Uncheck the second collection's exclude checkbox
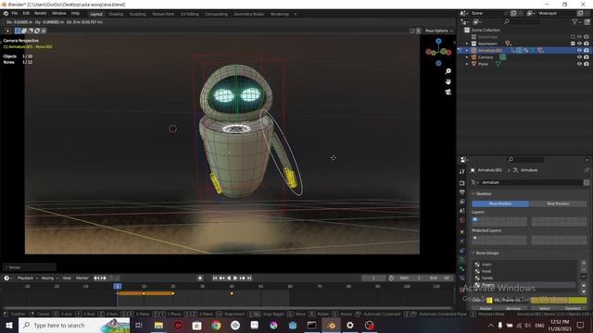This screenshot has width=593, height=333. point(573,43)
